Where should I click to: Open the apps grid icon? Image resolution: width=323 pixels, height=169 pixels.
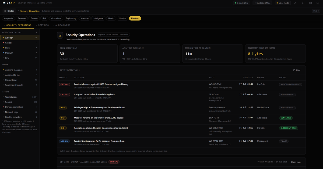(x=311, y=3)
